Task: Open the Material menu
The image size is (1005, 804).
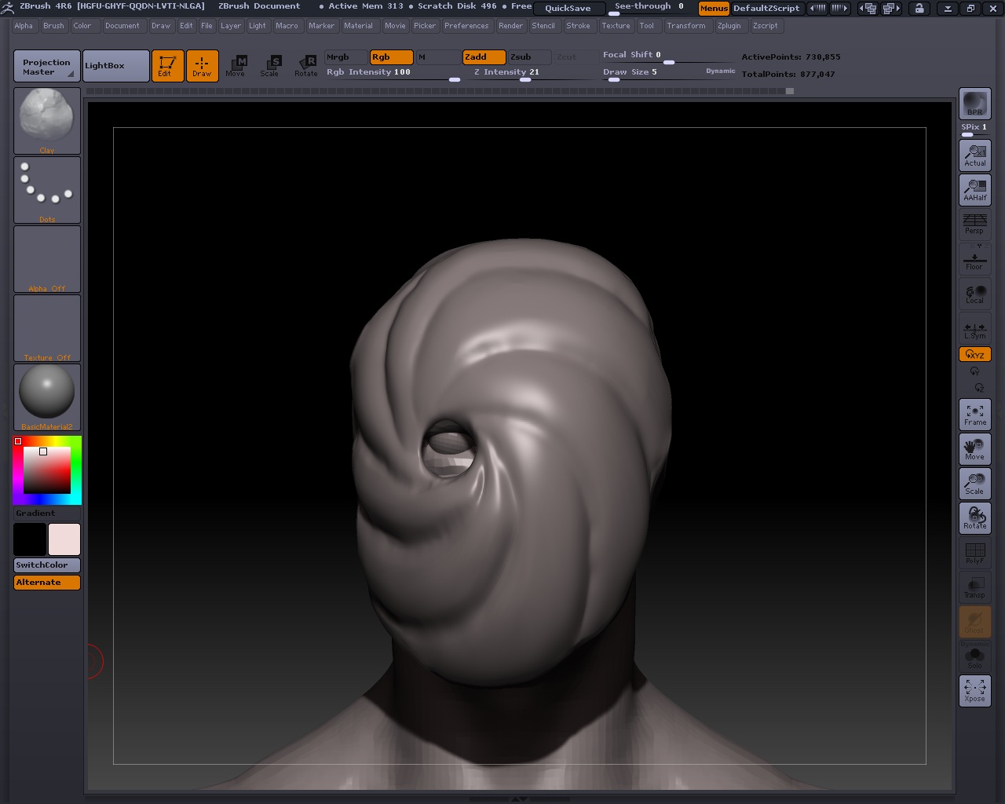Action: tap(358, 26)
